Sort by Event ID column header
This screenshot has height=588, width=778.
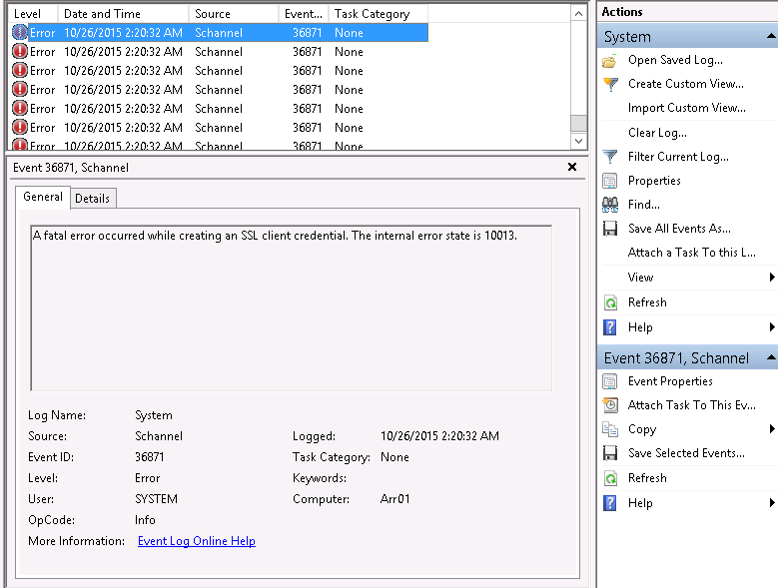point(304,14)
